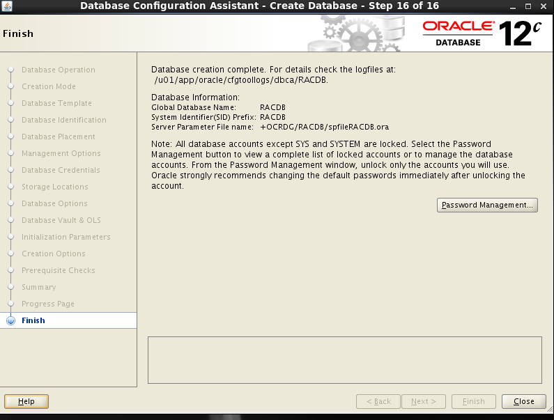Screen dimensions: 554x420
Task: Click the greyed-out Finish button
Action: (x=474, y=401)
